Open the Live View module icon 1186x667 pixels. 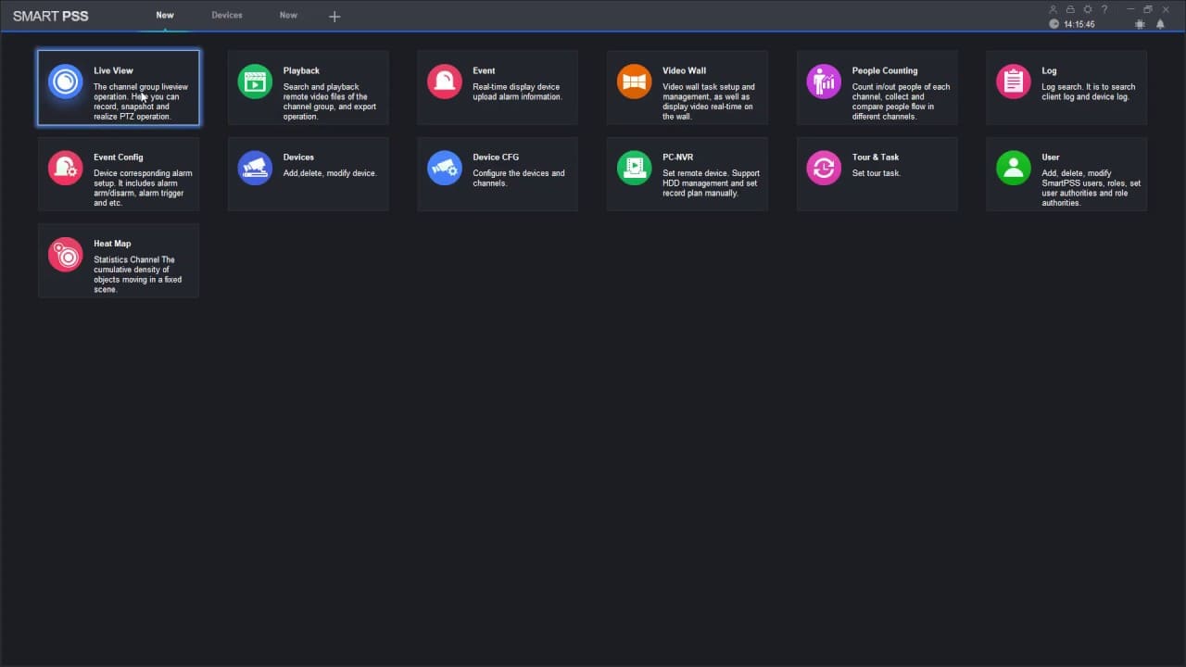66,82
